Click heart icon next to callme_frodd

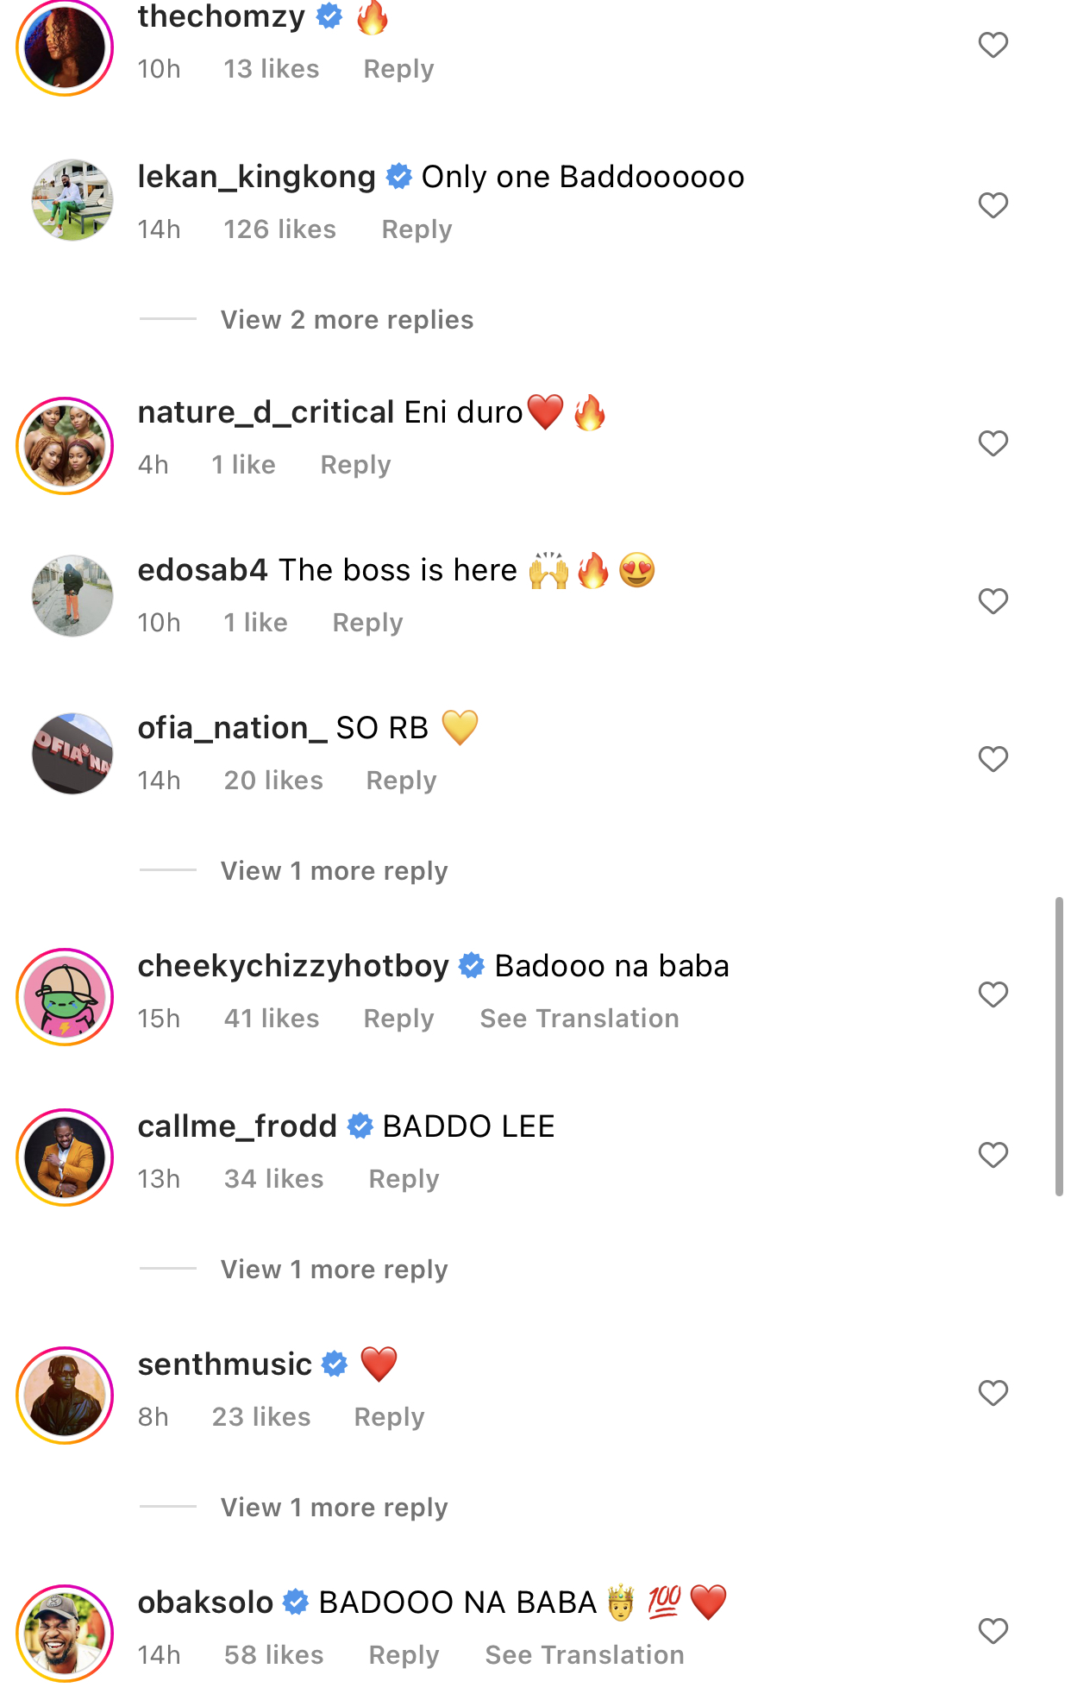click(993, 1155)
